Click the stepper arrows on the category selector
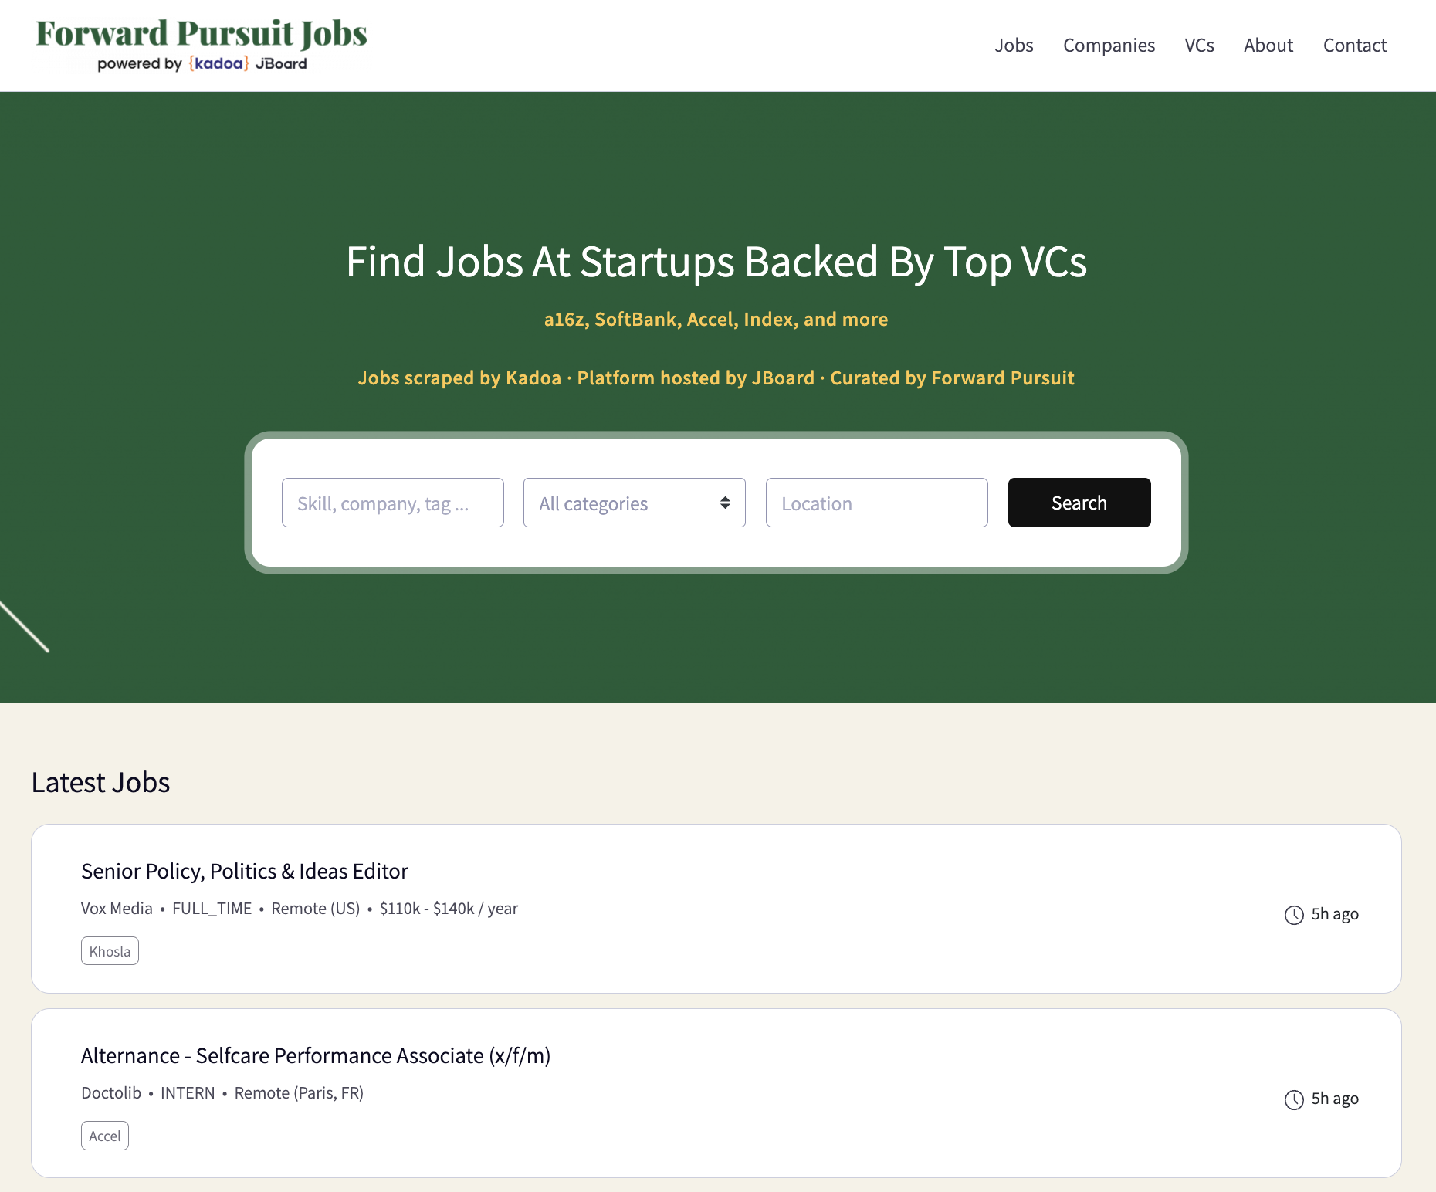Screen dimensions: 1436x1192 click(x=724, y=503)
